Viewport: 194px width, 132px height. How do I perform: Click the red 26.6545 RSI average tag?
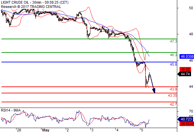click(x=187, y=124)
